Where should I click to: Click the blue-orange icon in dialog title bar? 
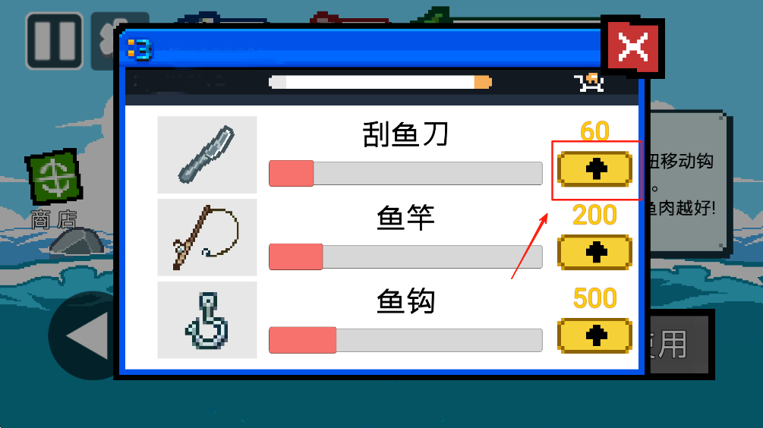(x=139, y=49)
